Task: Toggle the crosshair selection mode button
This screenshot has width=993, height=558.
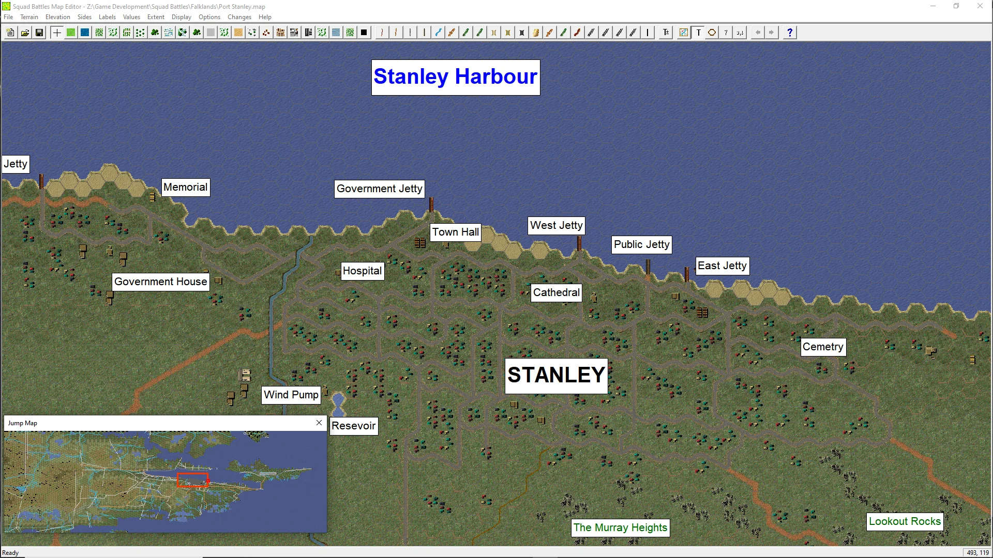Action: 57,33
